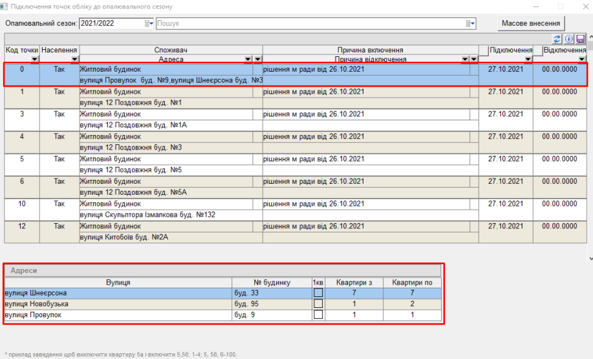
Task: Toggle 1кв checkbox for вулиця Новобузька
Action: point(318,304)
